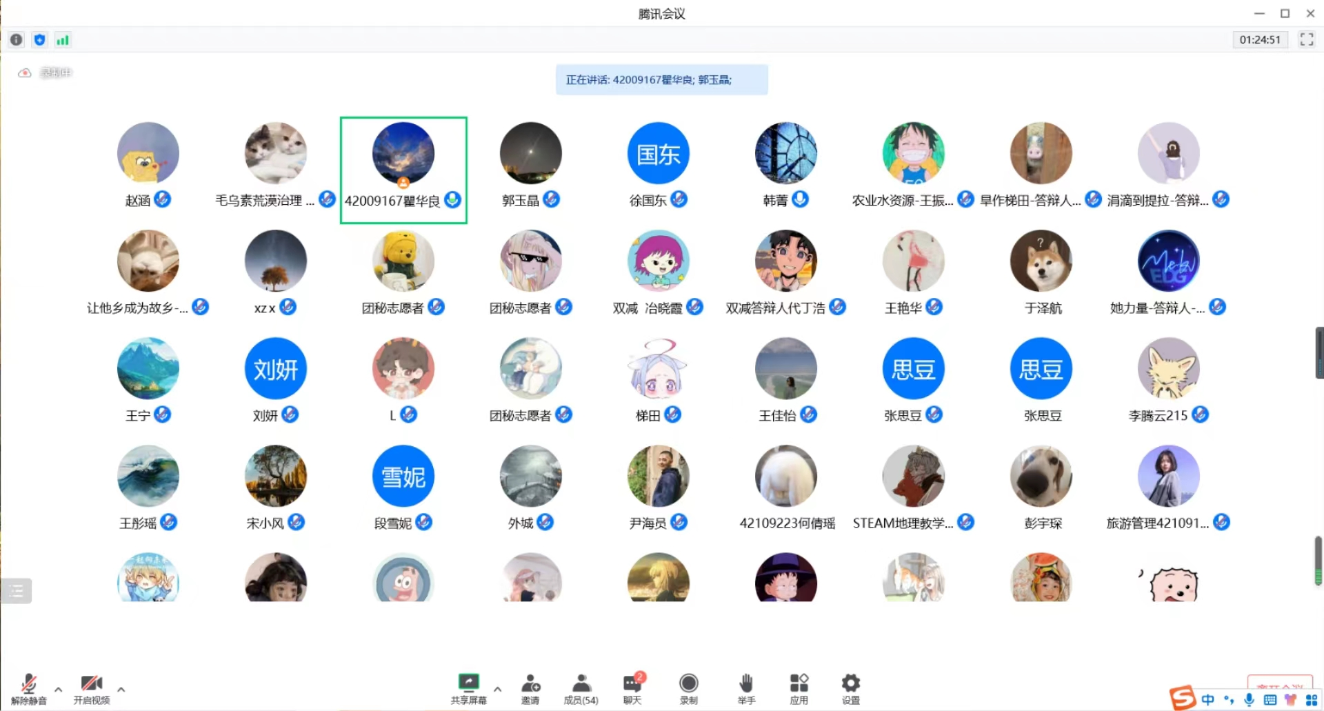Screen dimensions: 1324x711
Task: Click the Share Screen (共享屏幕) button
Action: 468,688
